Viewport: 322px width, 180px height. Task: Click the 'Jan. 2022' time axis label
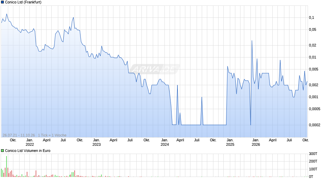point(29,142)
